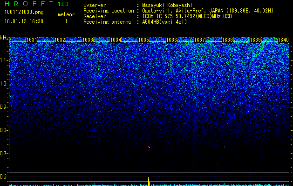Click the Receiving Location value text
This screenshot has height=186, width=293.
[208, 11]
